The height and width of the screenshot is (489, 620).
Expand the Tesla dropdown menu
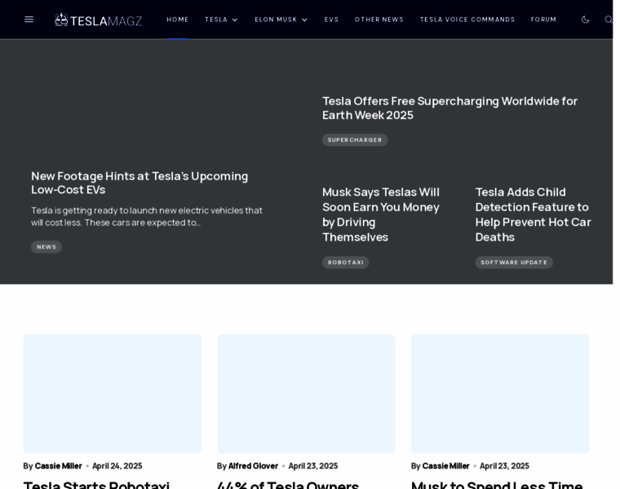tap(221, 20)
